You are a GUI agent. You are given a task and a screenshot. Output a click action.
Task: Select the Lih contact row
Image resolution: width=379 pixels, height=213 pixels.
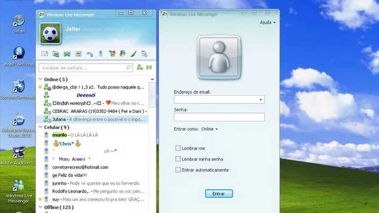click(93, 151)
